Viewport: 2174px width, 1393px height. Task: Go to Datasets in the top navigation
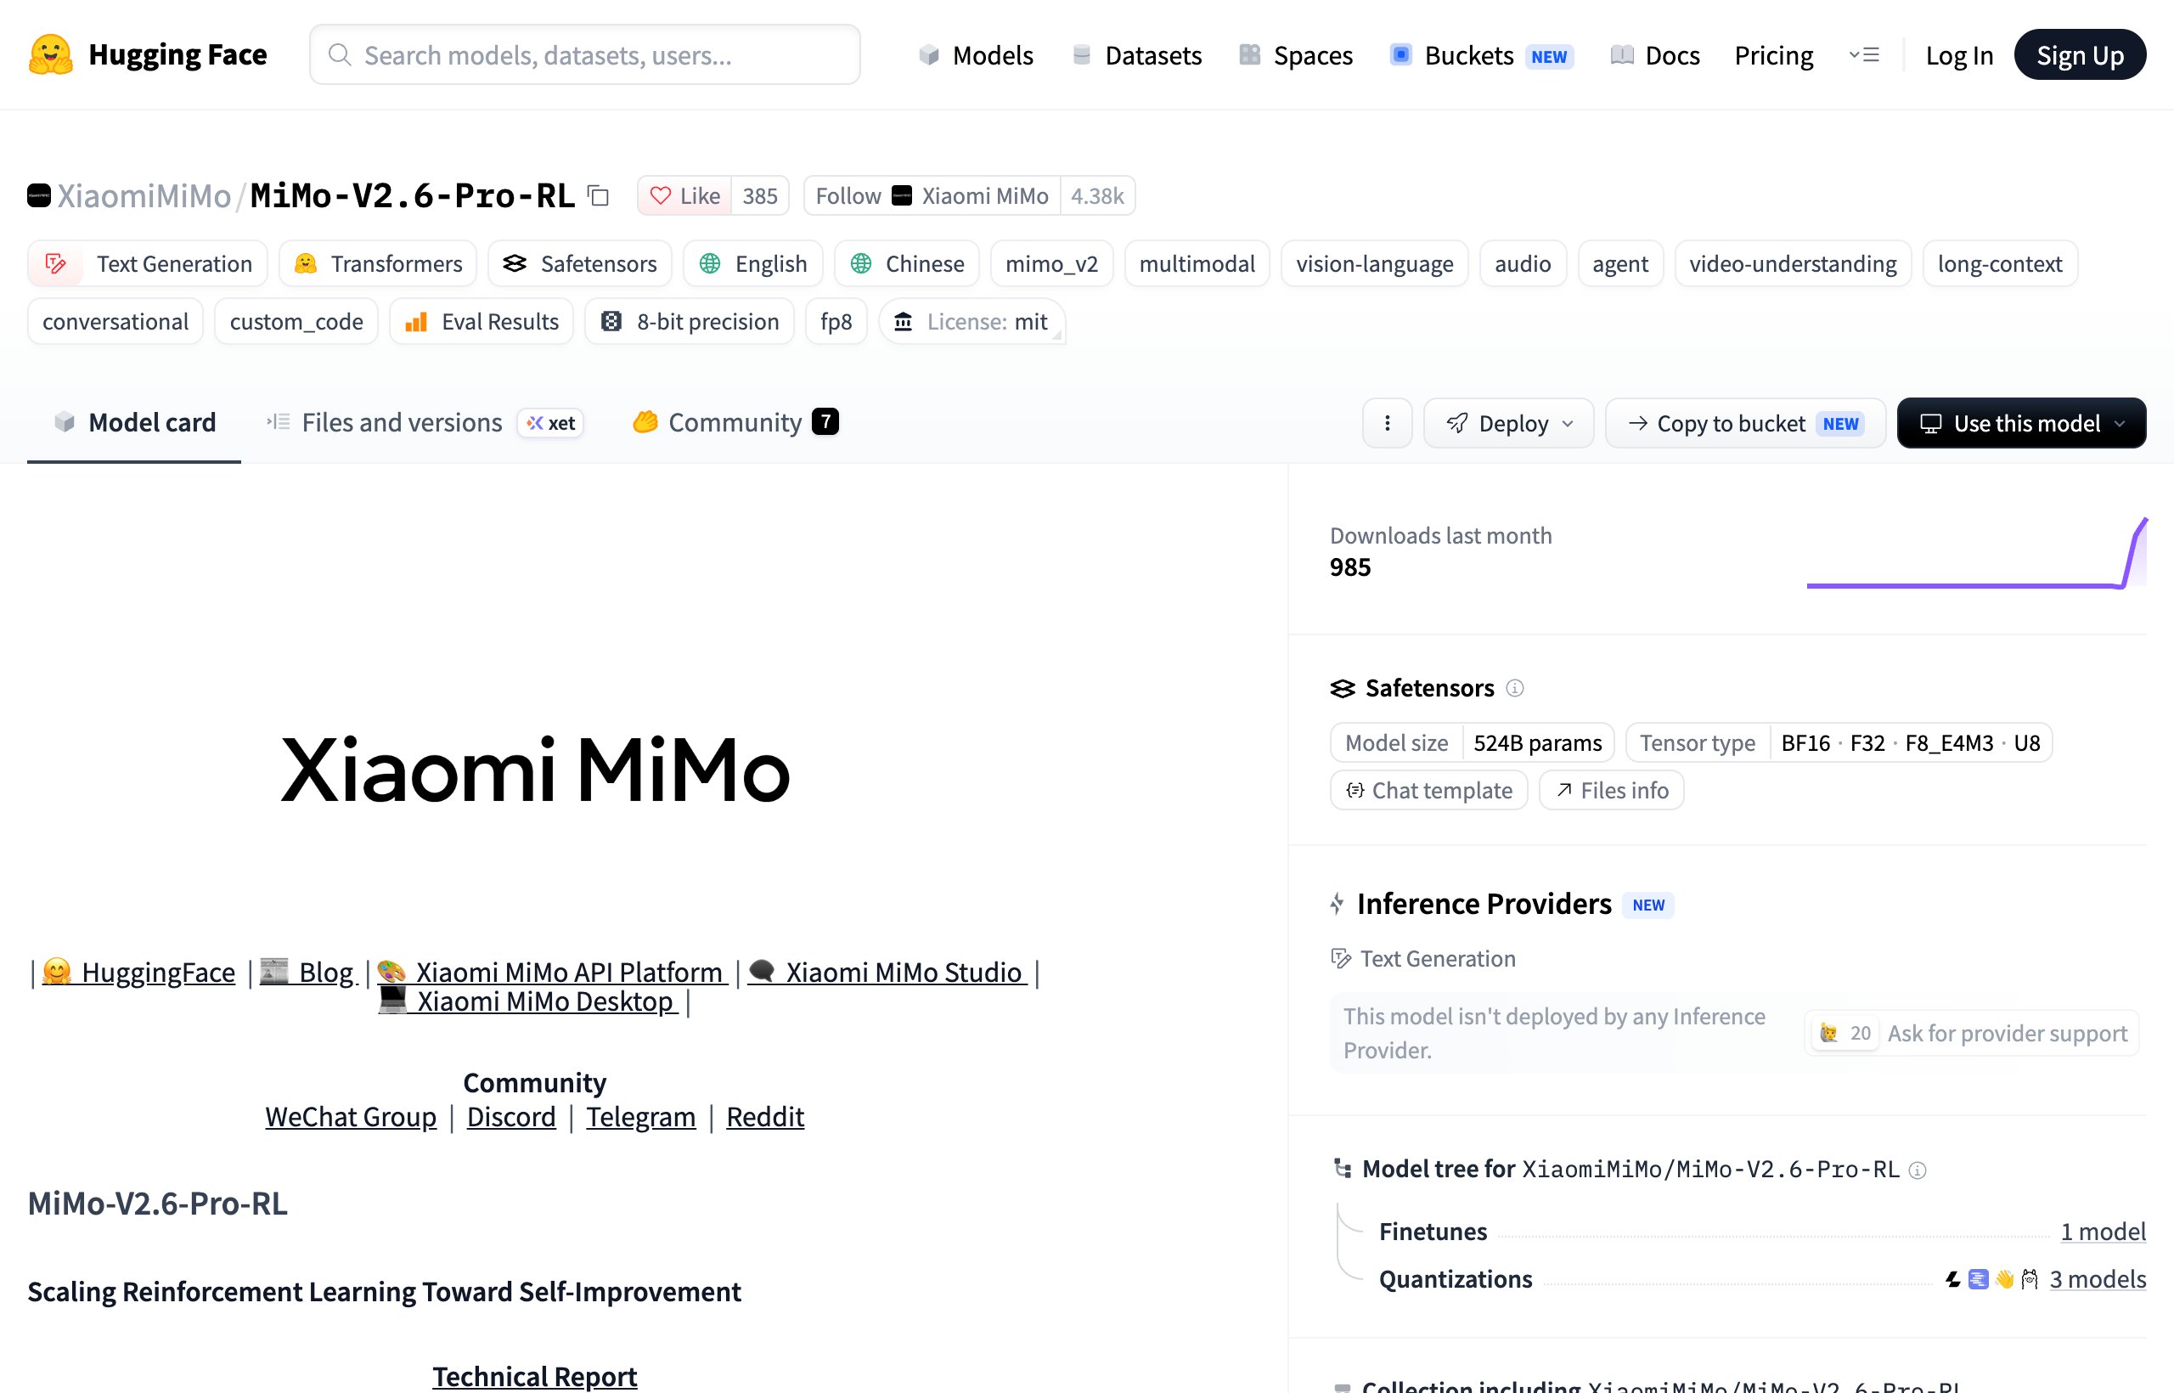point(1137,55)
